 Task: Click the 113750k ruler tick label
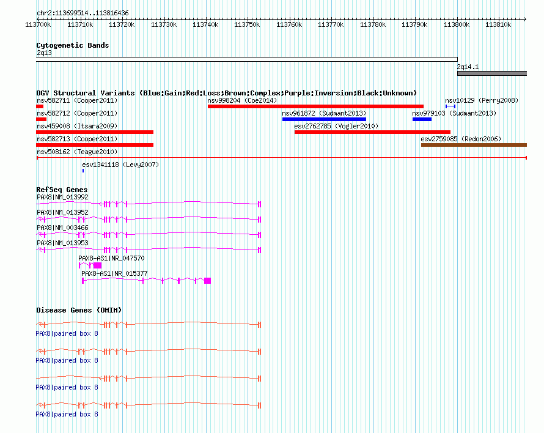click(247, 24)
